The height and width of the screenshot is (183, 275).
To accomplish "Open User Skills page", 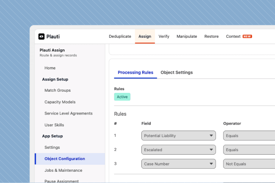I will click(x=54, y=125).
